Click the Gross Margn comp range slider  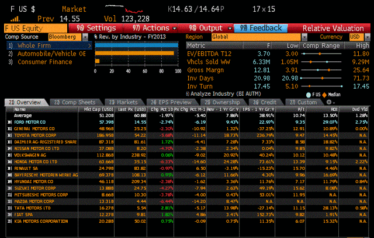321,70
